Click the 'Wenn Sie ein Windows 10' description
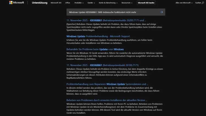Image resolution: width=206 pixels, height=116 pixels. [x=115, y=56]
